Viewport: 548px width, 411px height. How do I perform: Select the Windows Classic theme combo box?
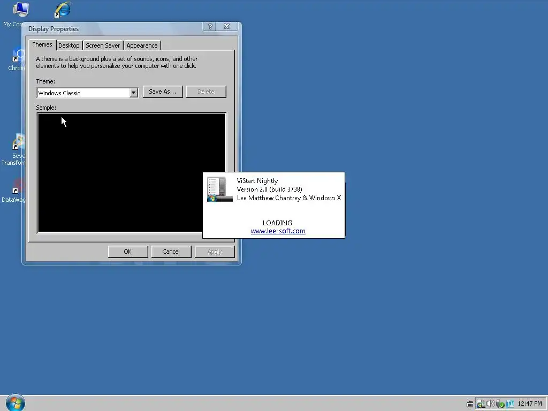coord(87,93)
